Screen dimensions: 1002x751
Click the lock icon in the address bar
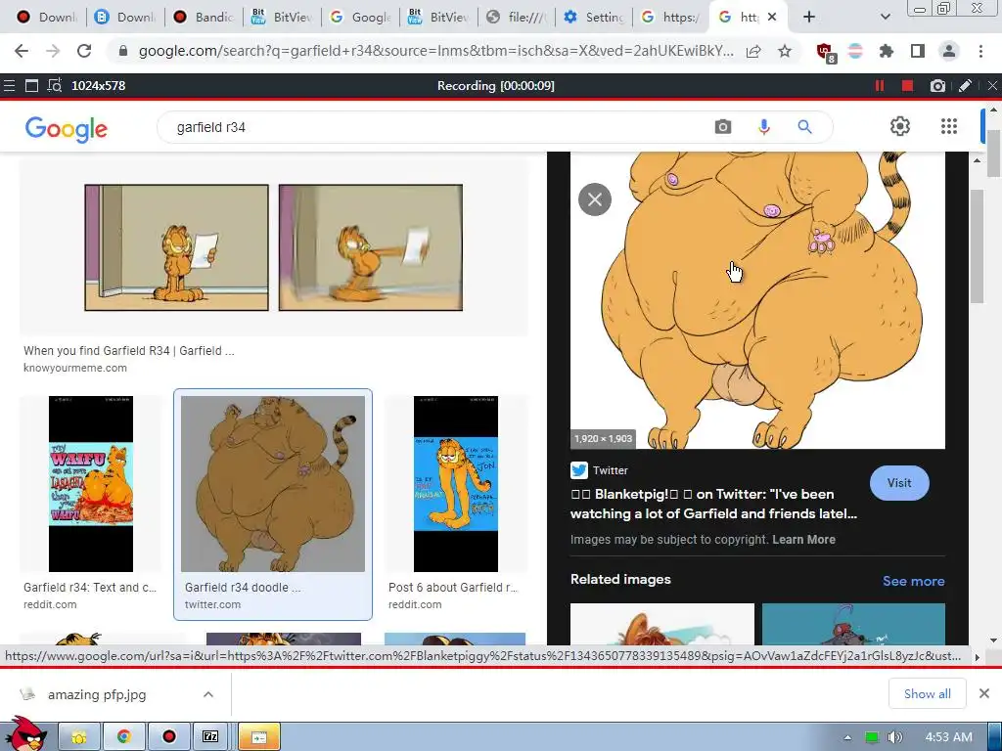(123, 51)
